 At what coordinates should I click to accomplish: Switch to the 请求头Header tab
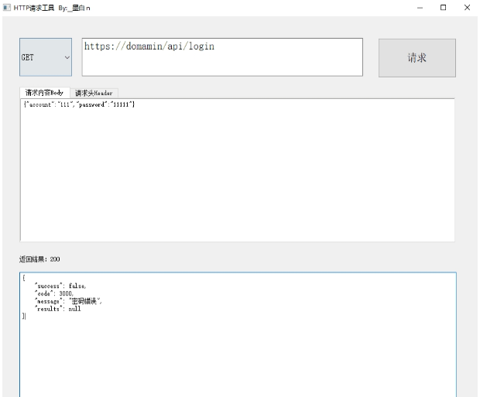point(94,93)
